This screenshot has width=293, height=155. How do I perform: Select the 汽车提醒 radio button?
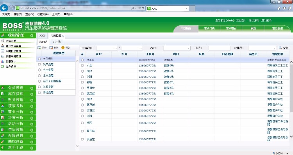[x=39, y=64]
